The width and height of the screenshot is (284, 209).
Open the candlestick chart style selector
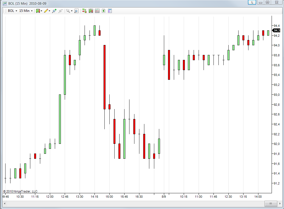[39, 11]
